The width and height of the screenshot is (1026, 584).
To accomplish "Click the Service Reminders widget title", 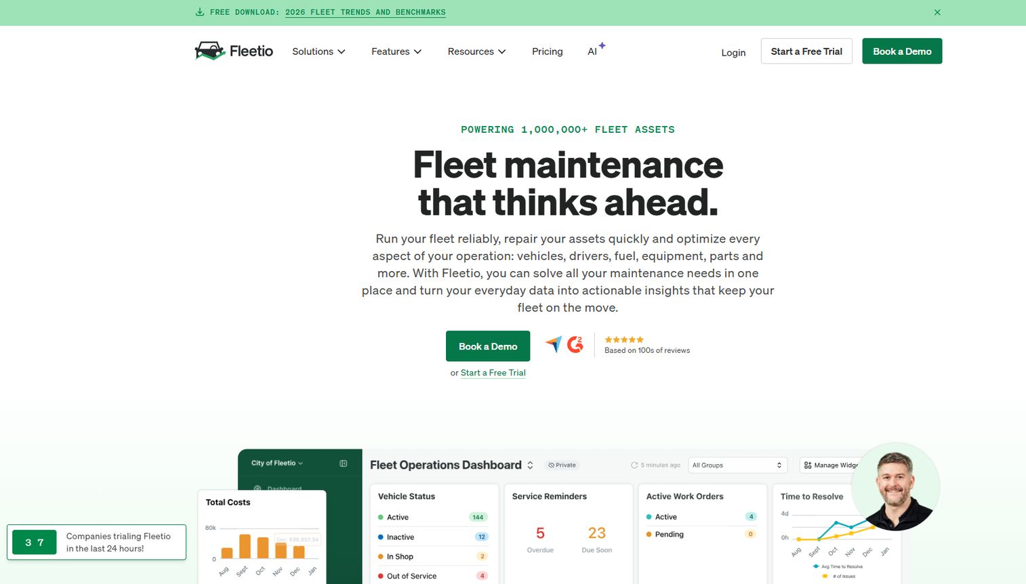I will [x=550, y=497].
